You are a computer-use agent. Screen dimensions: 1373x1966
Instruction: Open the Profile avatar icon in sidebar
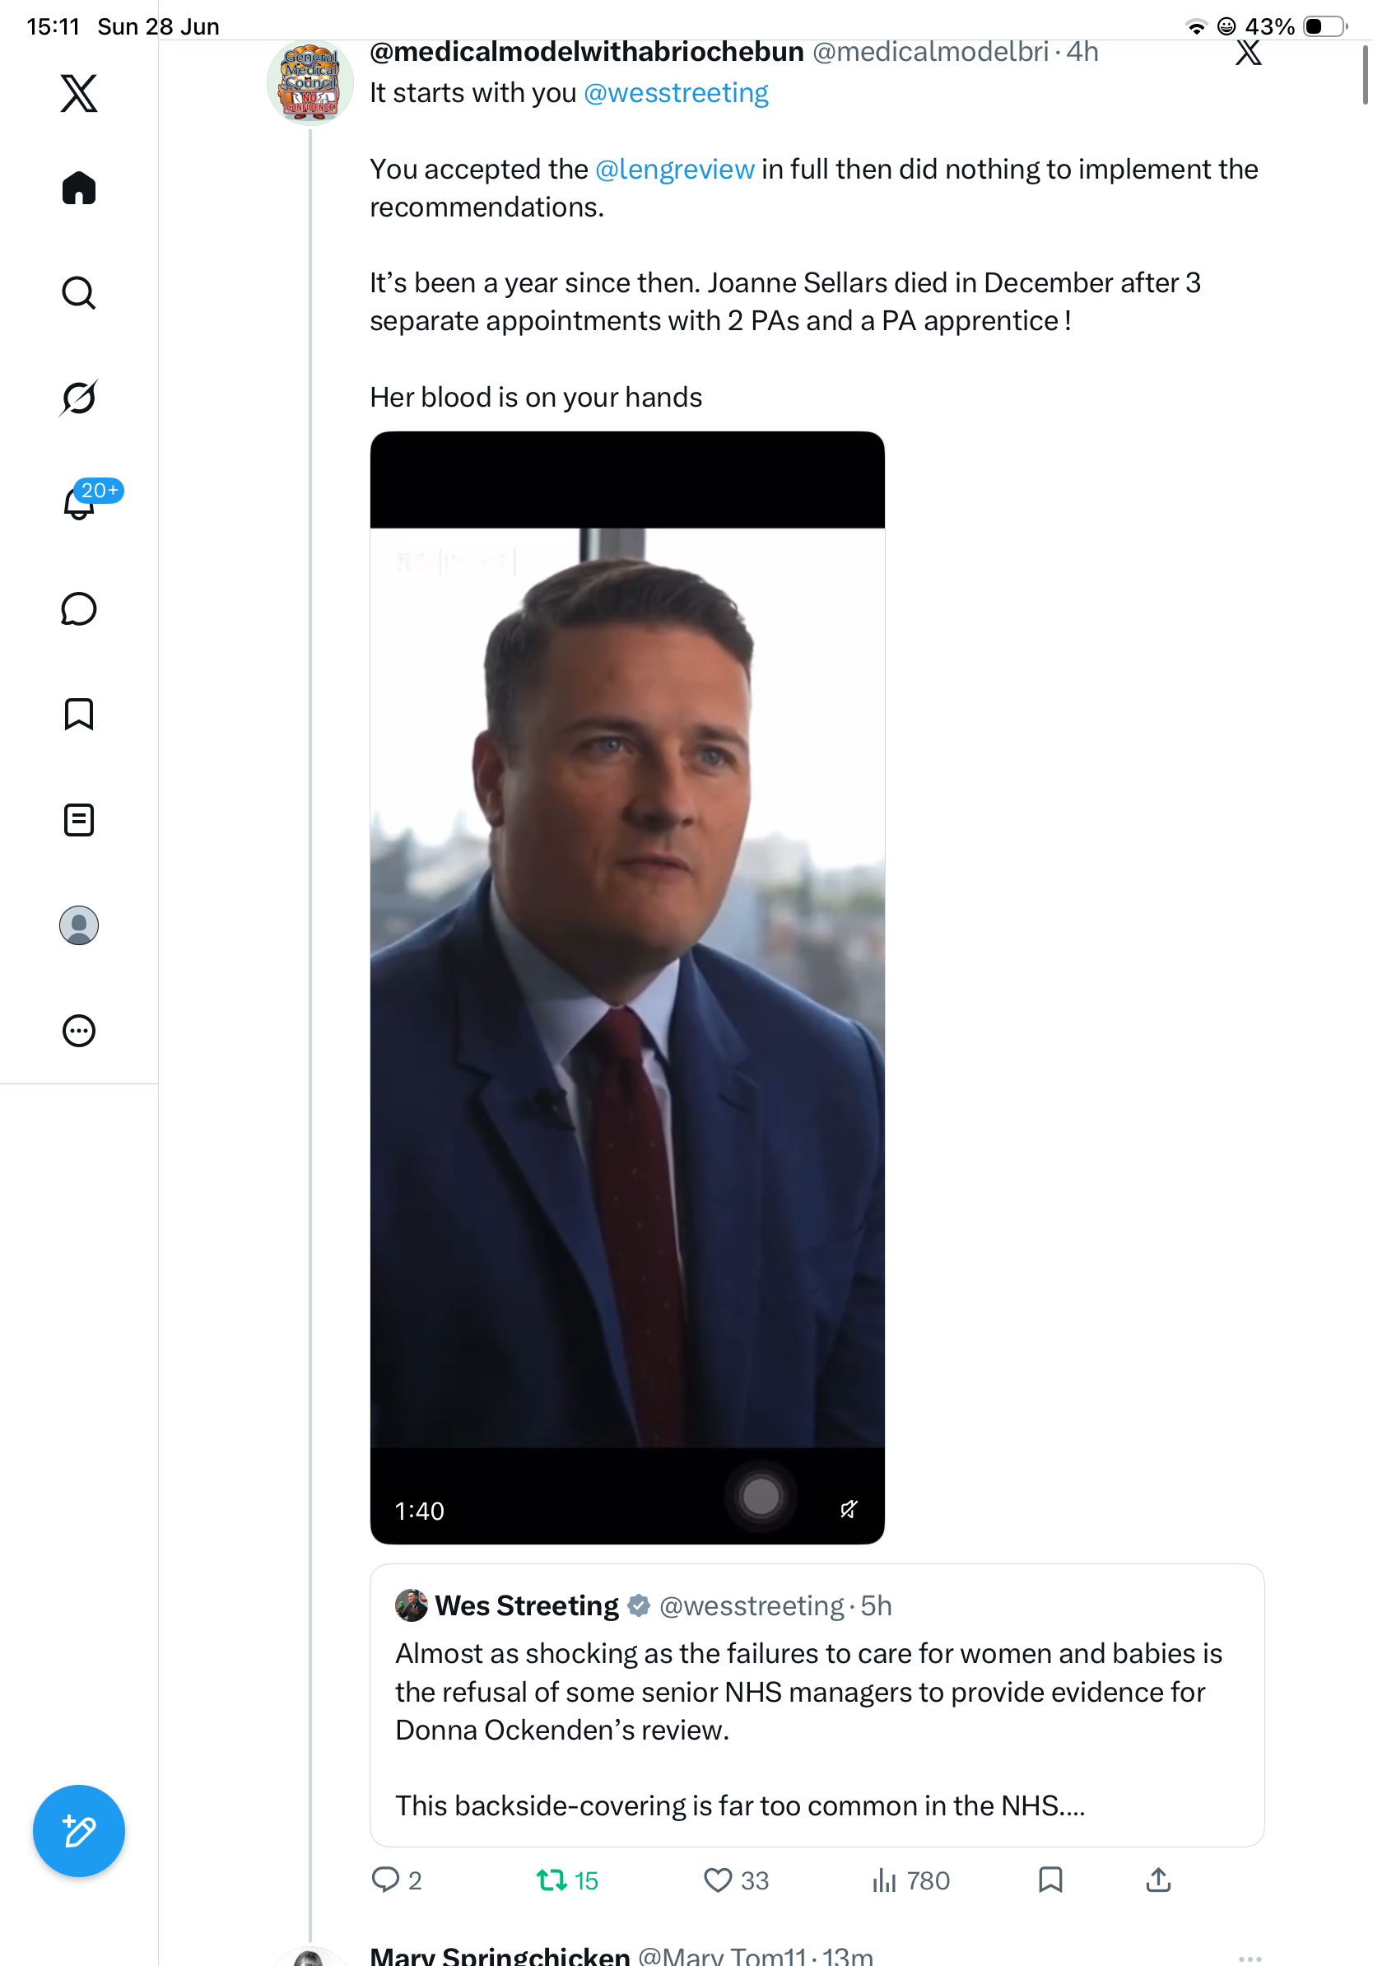(x=79, y=925)
